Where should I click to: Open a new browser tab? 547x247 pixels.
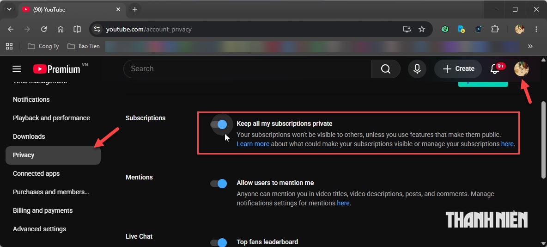(135, 9)
